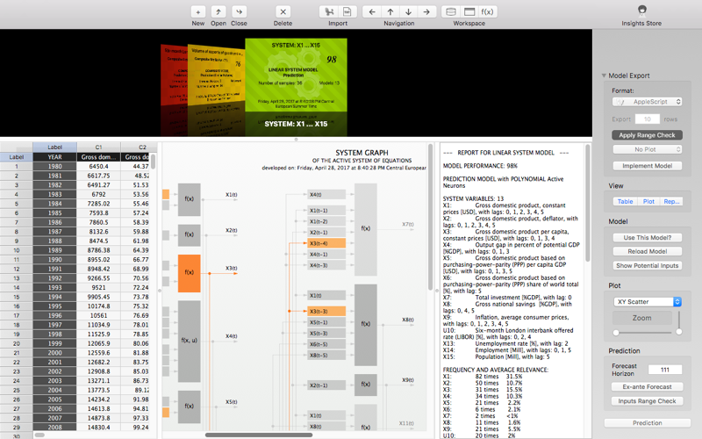Click the Reload Model button
Screen dimensions: 702x439
[647, 251]
